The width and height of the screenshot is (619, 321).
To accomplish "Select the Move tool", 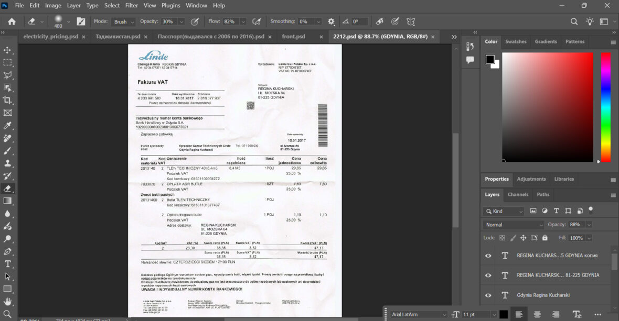I will tap(7, 50).
